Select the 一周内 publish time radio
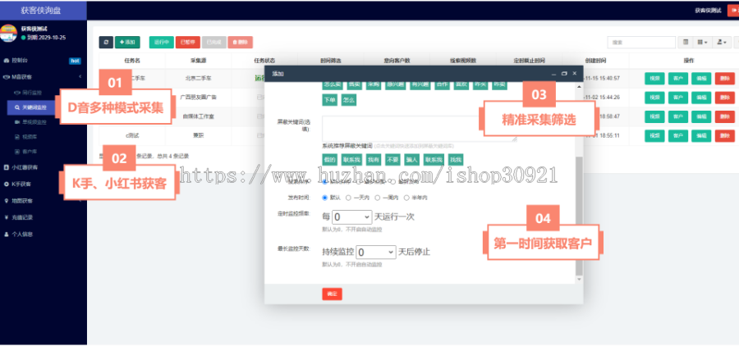The width and height of the screenshot is (739, 346). [378, 198]
